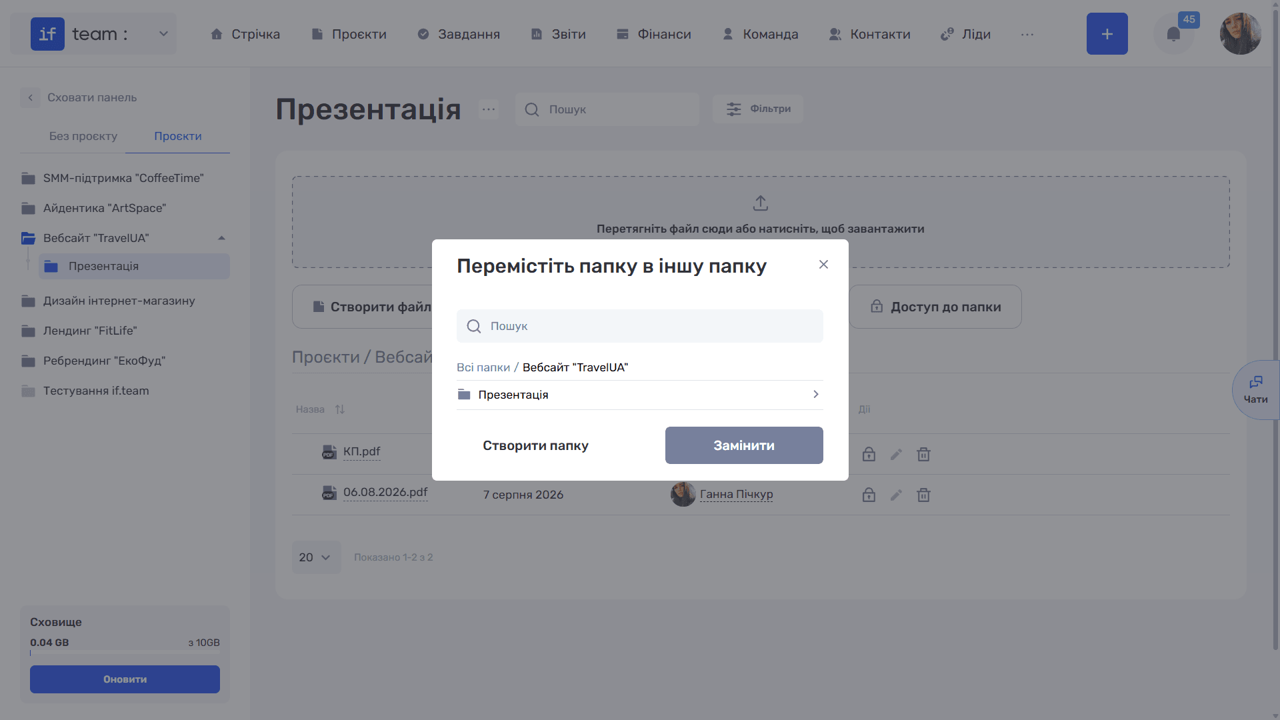The width and height of the screenshot is (1280, 720).
Task: Click the 7 серпня 2026 date cell
Action: [x=523, y=495]
